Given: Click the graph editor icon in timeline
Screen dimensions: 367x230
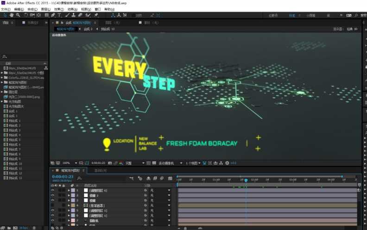Looking at the screenshot, I should point(170,178).
